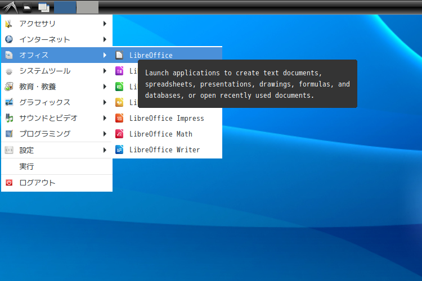Screen dimensions: 422x281
Task: Expand the サウンドとビデオ submenu arrow
Action: (105, 118)
